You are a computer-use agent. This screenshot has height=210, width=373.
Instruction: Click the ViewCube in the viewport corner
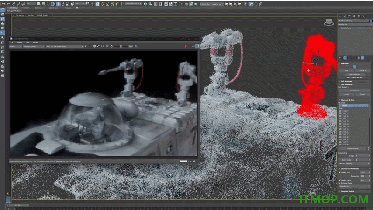pos(329,22)
